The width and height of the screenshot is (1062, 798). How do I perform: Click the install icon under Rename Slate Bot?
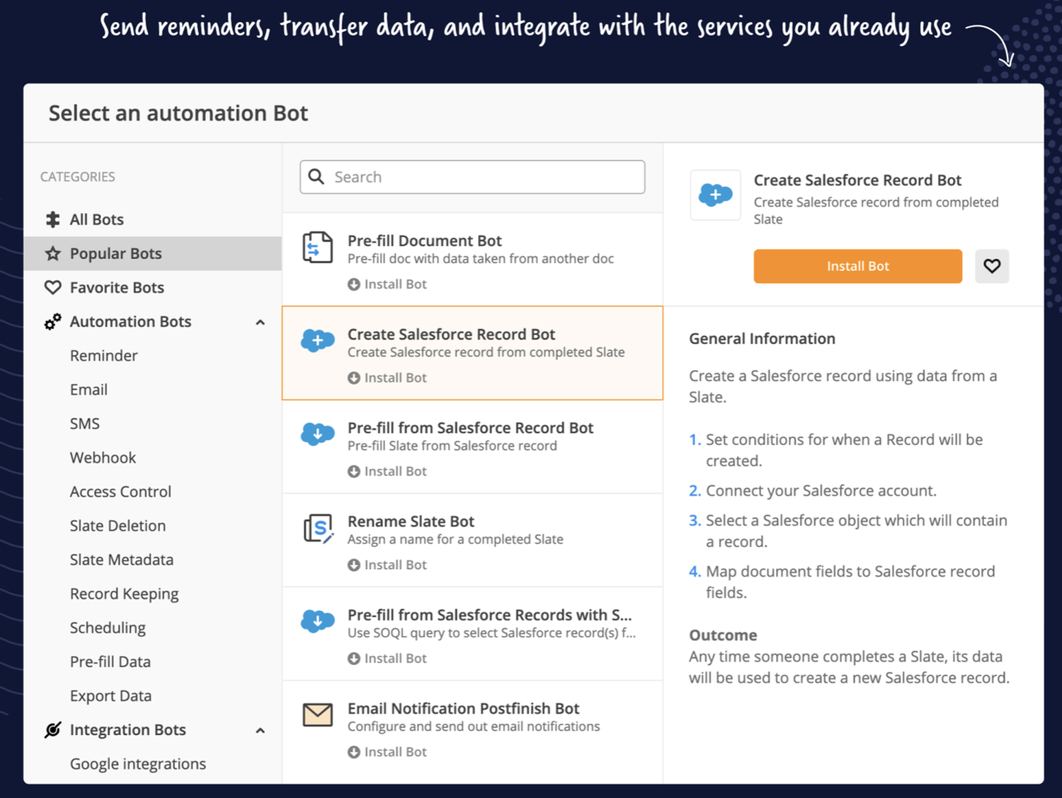point(354,565)
